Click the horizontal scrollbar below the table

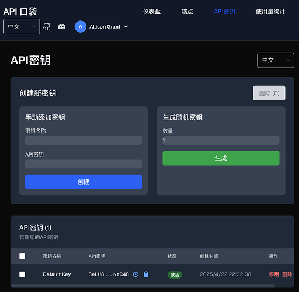coord(143,286)
